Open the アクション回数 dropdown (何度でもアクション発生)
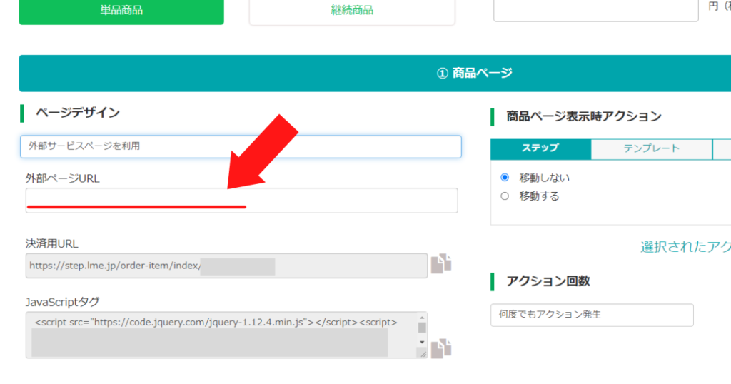The image size is (731, 384). pyautogui.click(x=592, y=315)
